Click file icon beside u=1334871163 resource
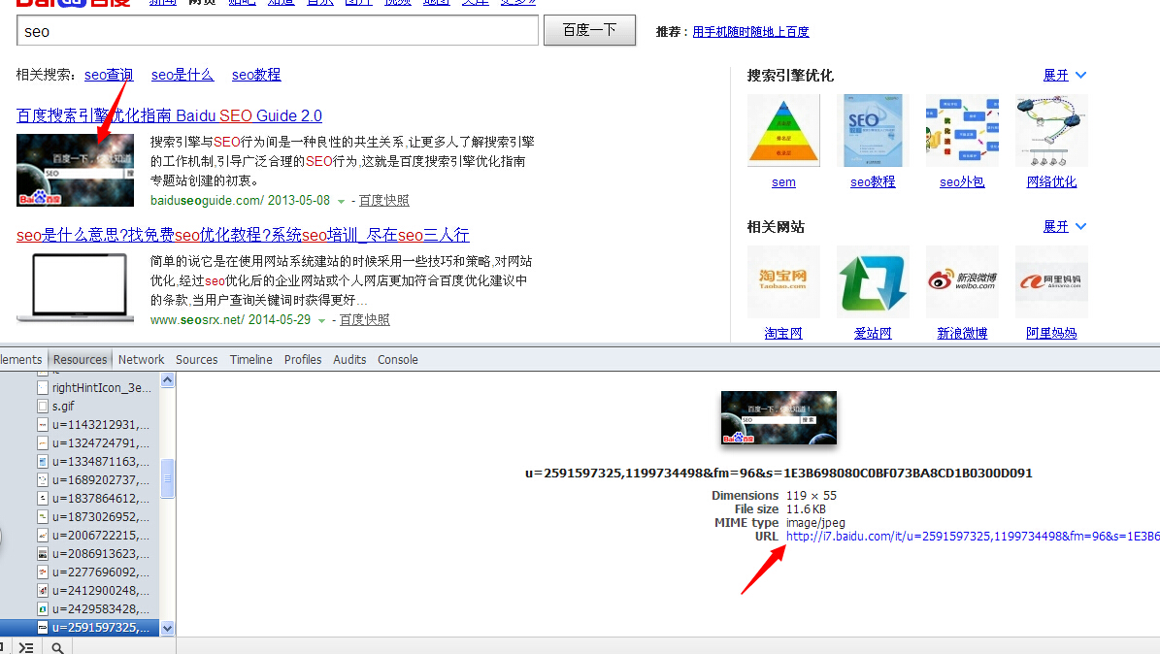 coord(42,462)
